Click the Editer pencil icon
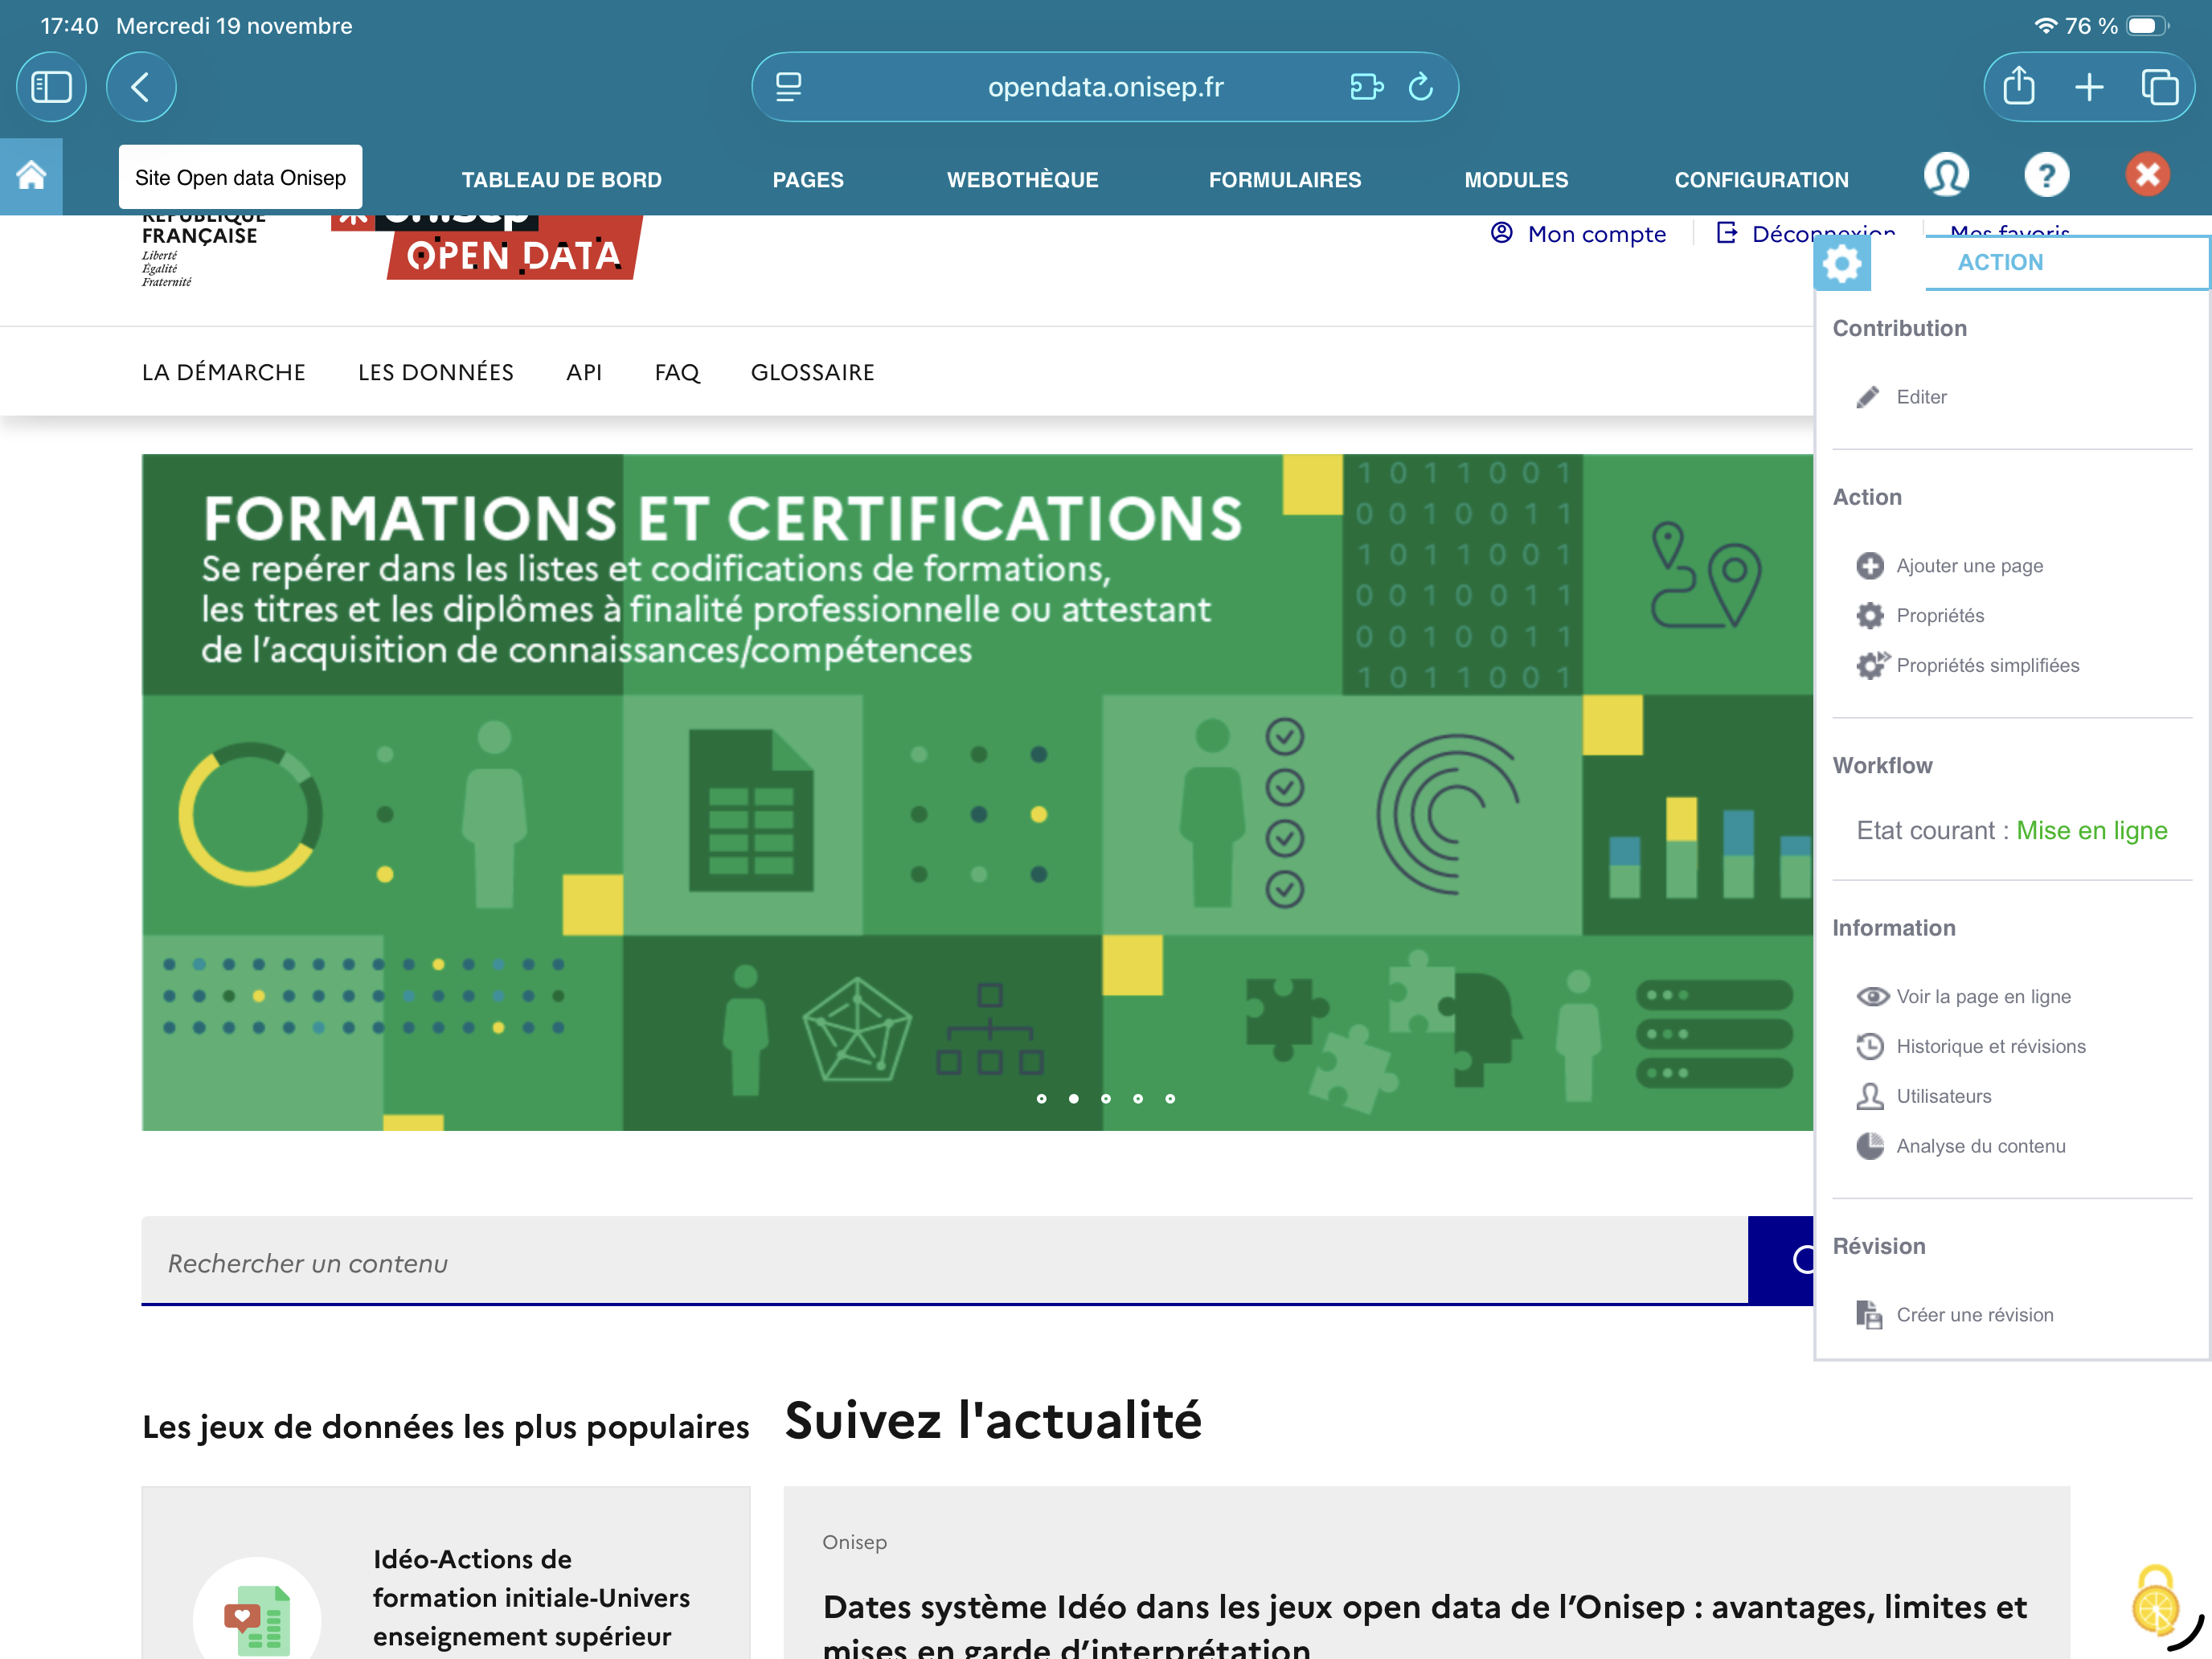Screen dimensions: 2212x1659 point(1867,397)
